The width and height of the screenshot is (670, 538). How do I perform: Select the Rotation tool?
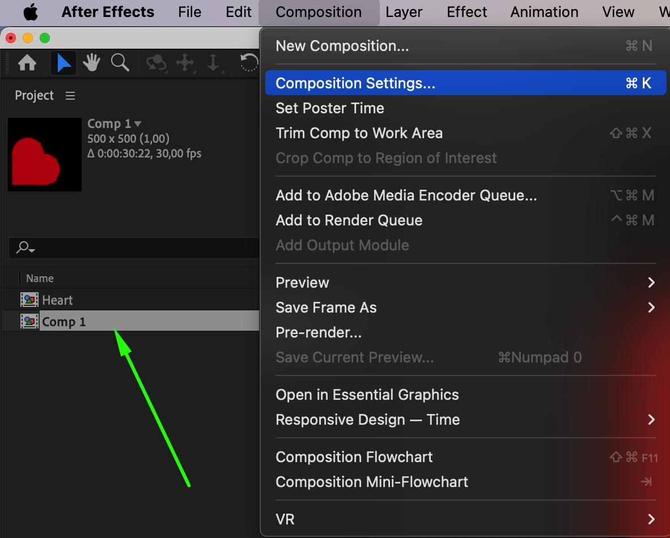(249, 63)
